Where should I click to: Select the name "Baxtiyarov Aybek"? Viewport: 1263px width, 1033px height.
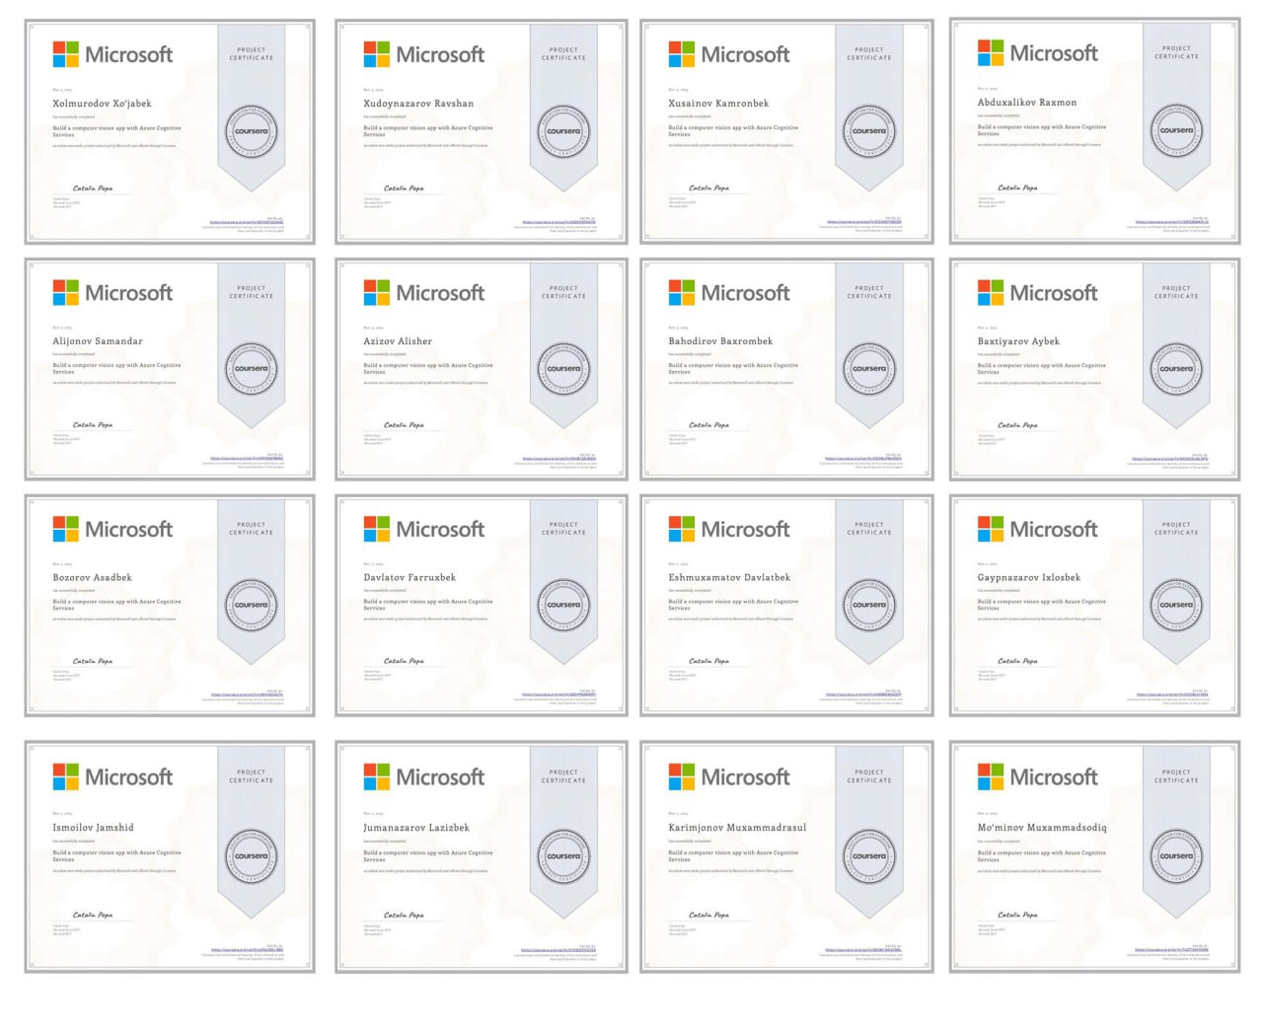[x=1018, y=341]
